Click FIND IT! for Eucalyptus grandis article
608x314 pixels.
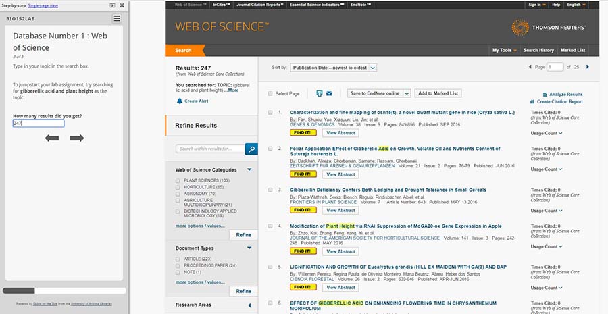point(303,287)
